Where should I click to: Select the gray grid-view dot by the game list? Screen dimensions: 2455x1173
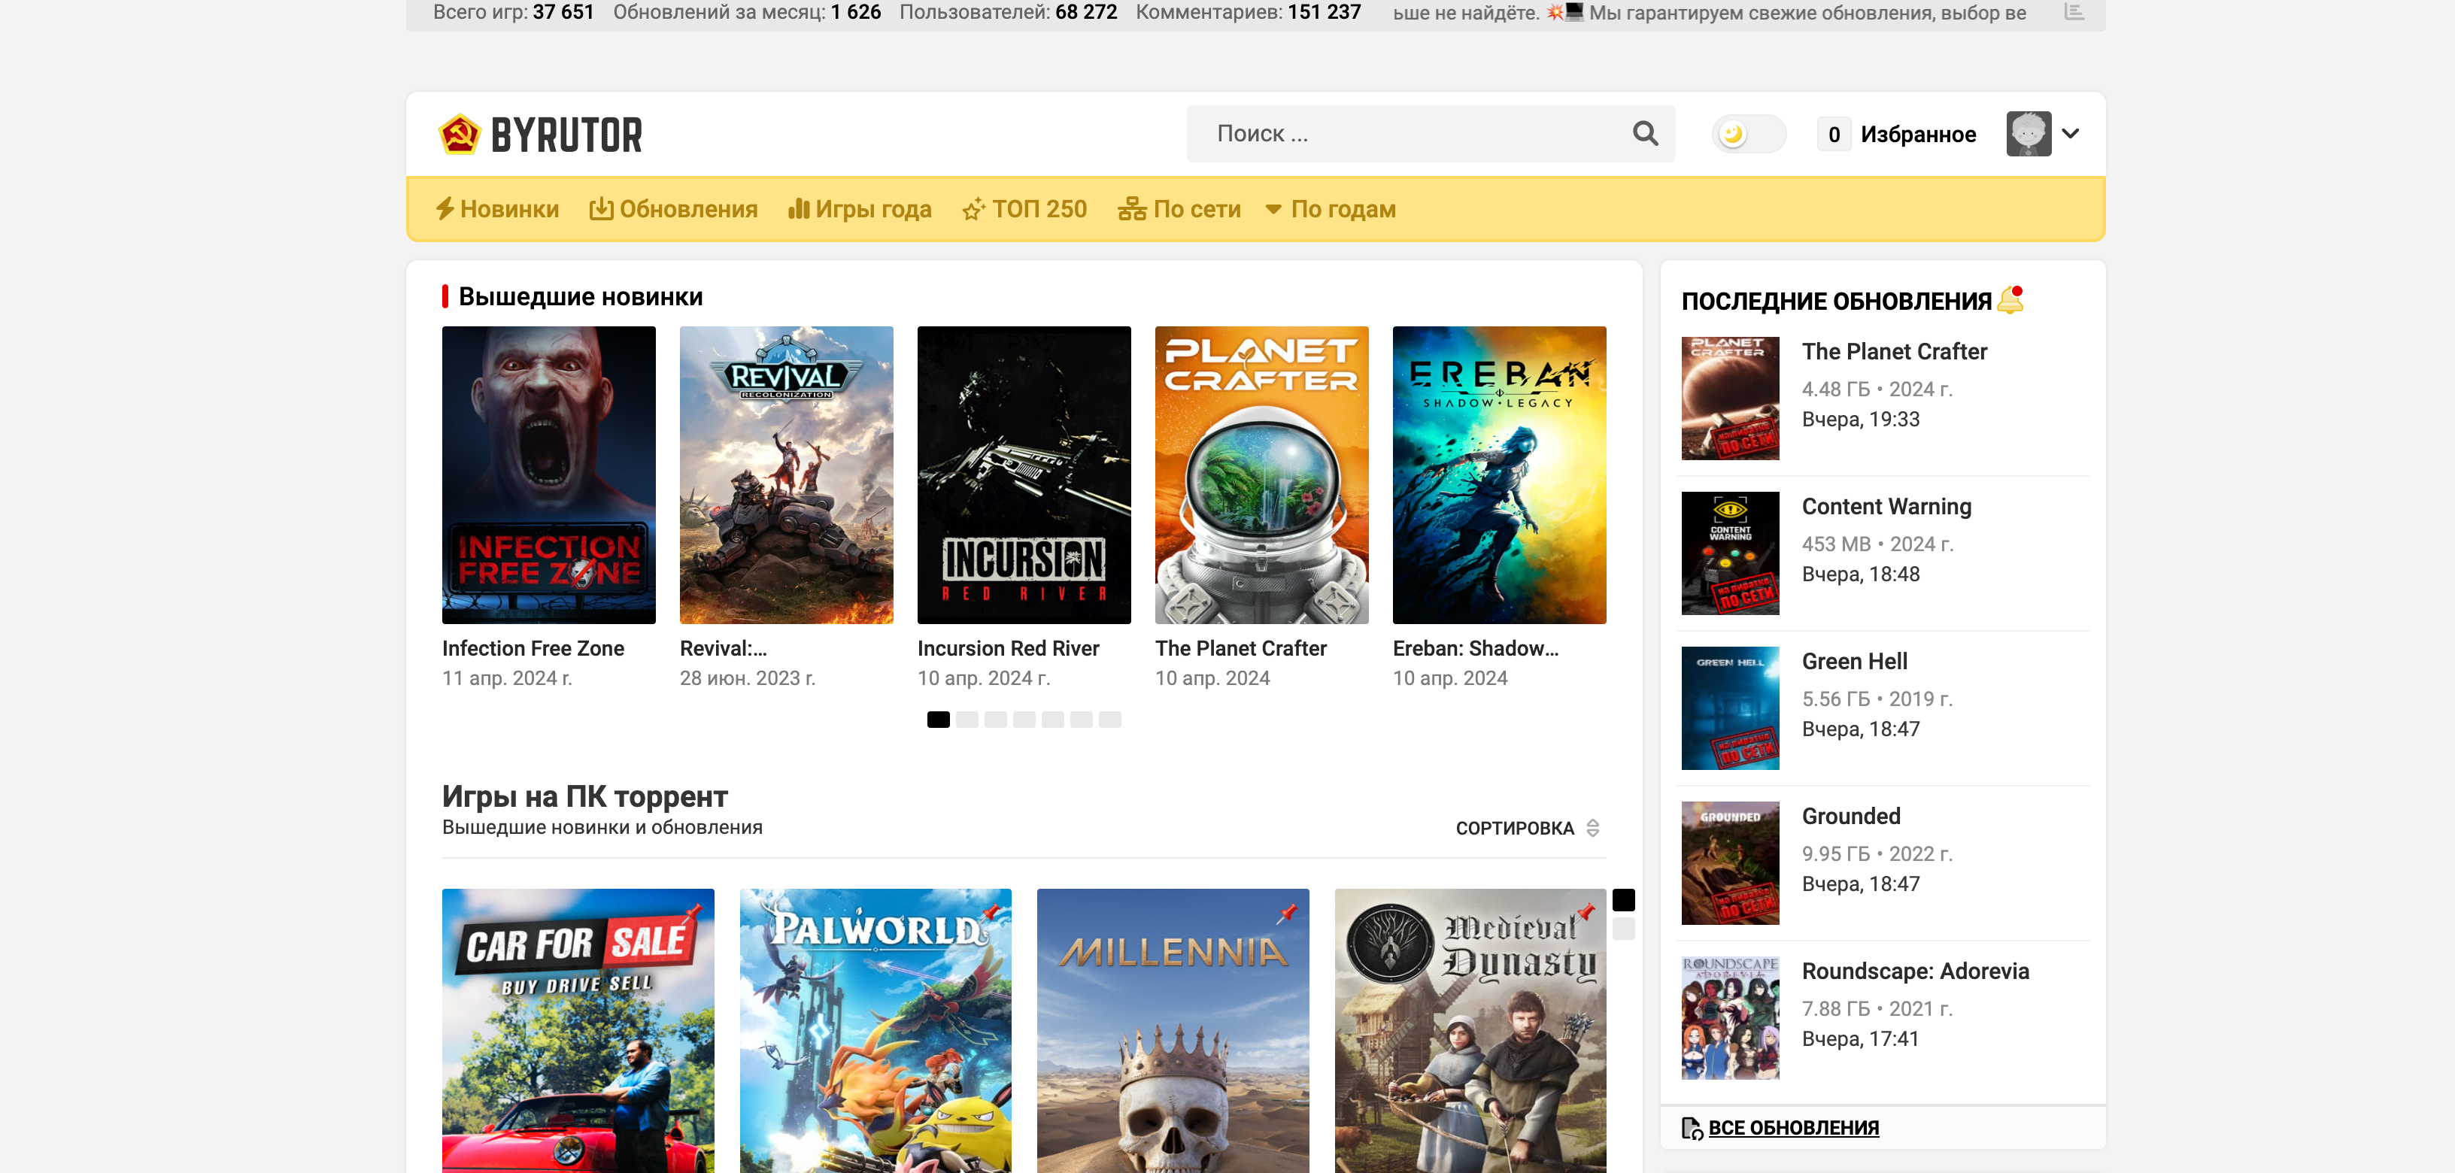point(1623,928)
